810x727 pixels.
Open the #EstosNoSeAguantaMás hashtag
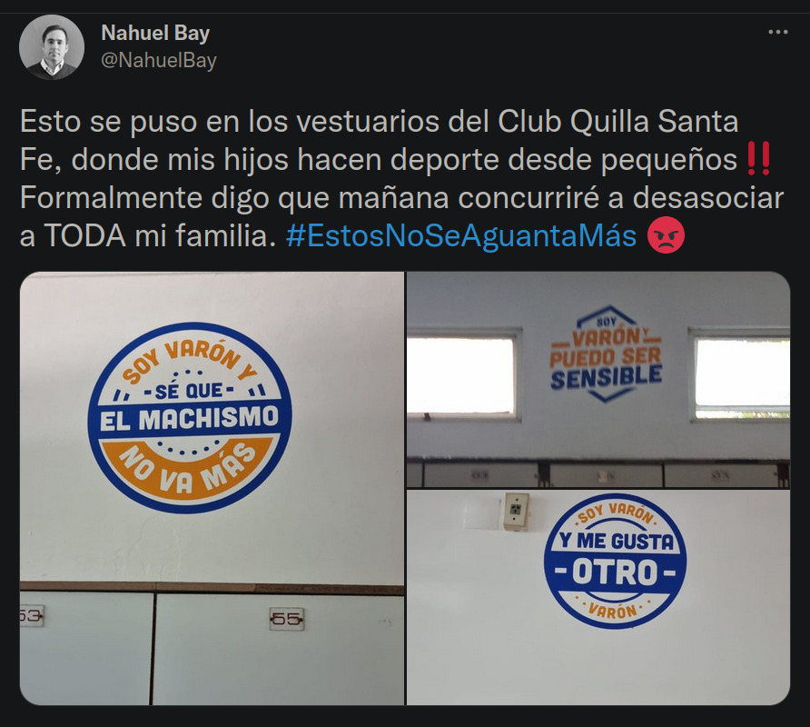(460, 236)
